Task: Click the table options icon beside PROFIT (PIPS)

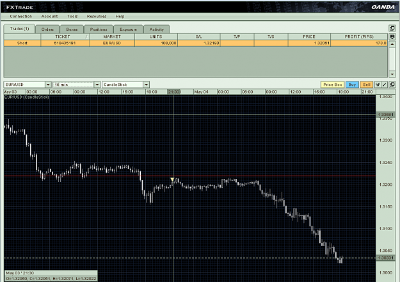Action: [x=392, y=37]
